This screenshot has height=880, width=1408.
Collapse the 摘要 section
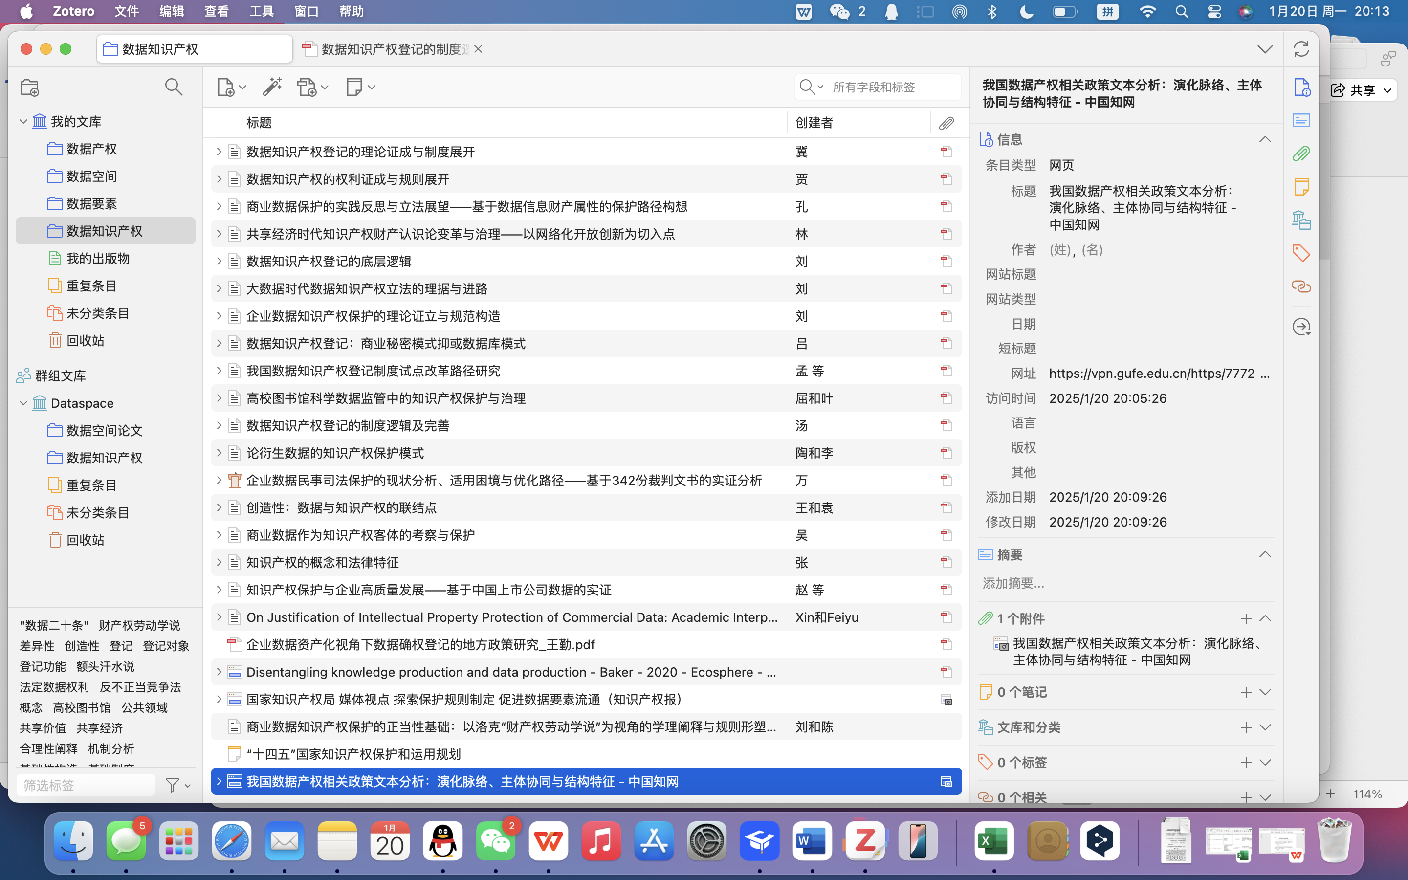(x=1265, y=555)
